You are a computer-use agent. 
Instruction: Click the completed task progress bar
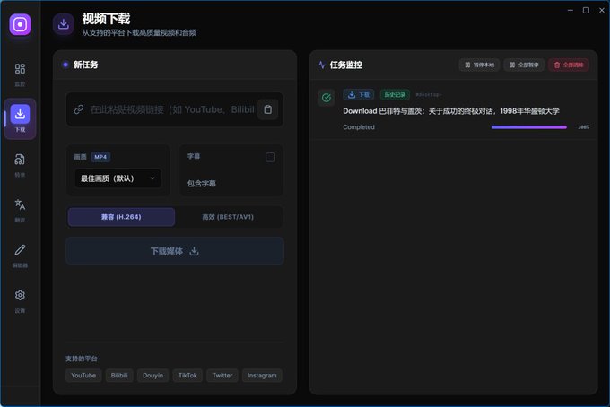coord(529,127)
